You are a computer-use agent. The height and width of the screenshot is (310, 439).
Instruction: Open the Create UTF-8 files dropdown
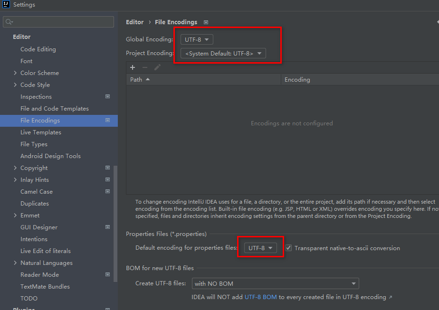pyautogui.click(x=275, y=284)
